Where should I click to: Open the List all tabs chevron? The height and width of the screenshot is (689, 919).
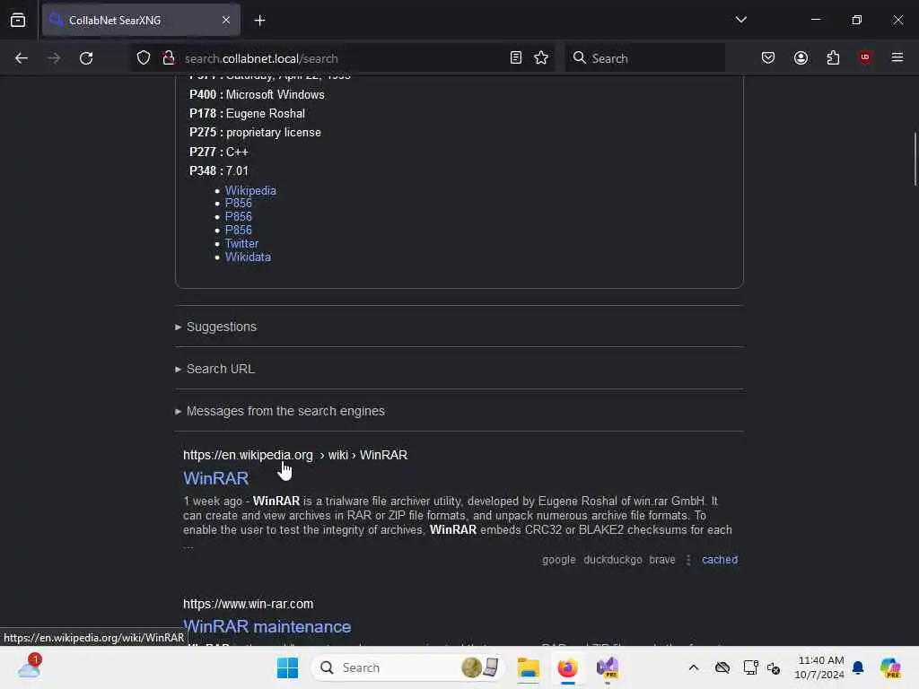pos(740,20)
